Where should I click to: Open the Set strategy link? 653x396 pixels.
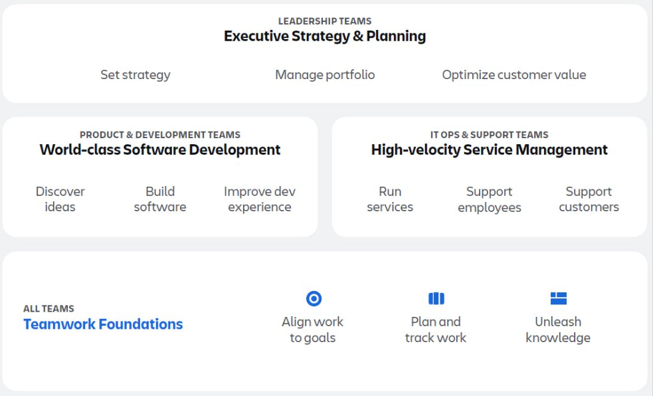(x=136, y=75)
